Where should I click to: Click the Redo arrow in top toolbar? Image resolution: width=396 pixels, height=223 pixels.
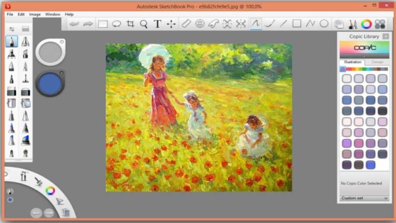pos(88,24)
